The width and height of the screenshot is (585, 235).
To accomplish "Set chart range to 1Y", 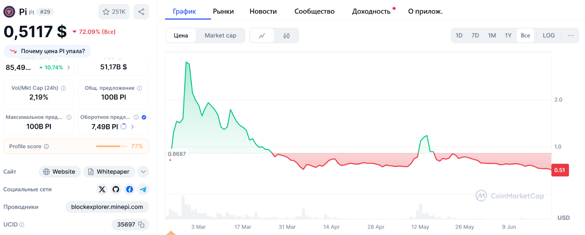I will (508, 35).
